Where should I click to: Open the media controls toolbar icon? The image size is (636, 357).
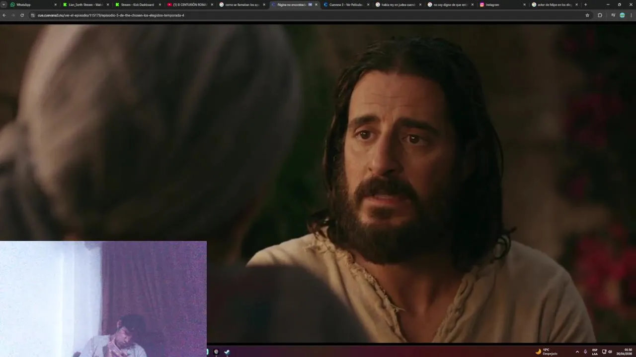click(x=613, y=15)
